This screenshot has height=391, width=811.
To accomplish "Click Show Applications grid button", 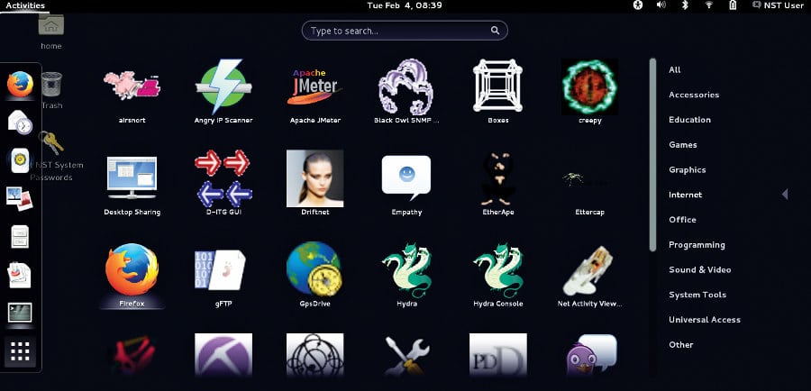I will [20, 351].
